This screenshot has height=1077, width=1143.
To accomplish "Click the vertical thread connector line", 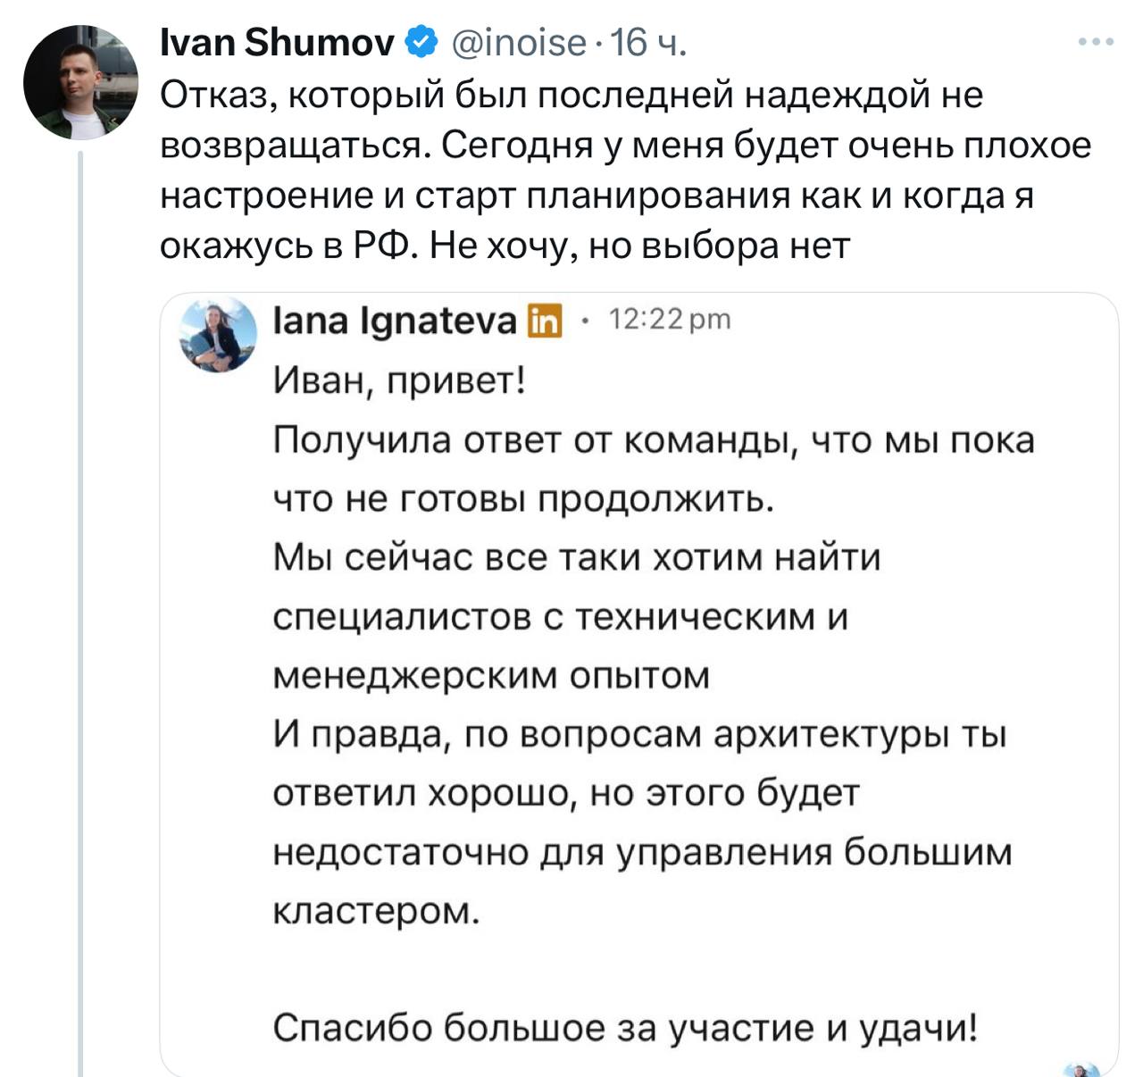I will pos(80,613).
